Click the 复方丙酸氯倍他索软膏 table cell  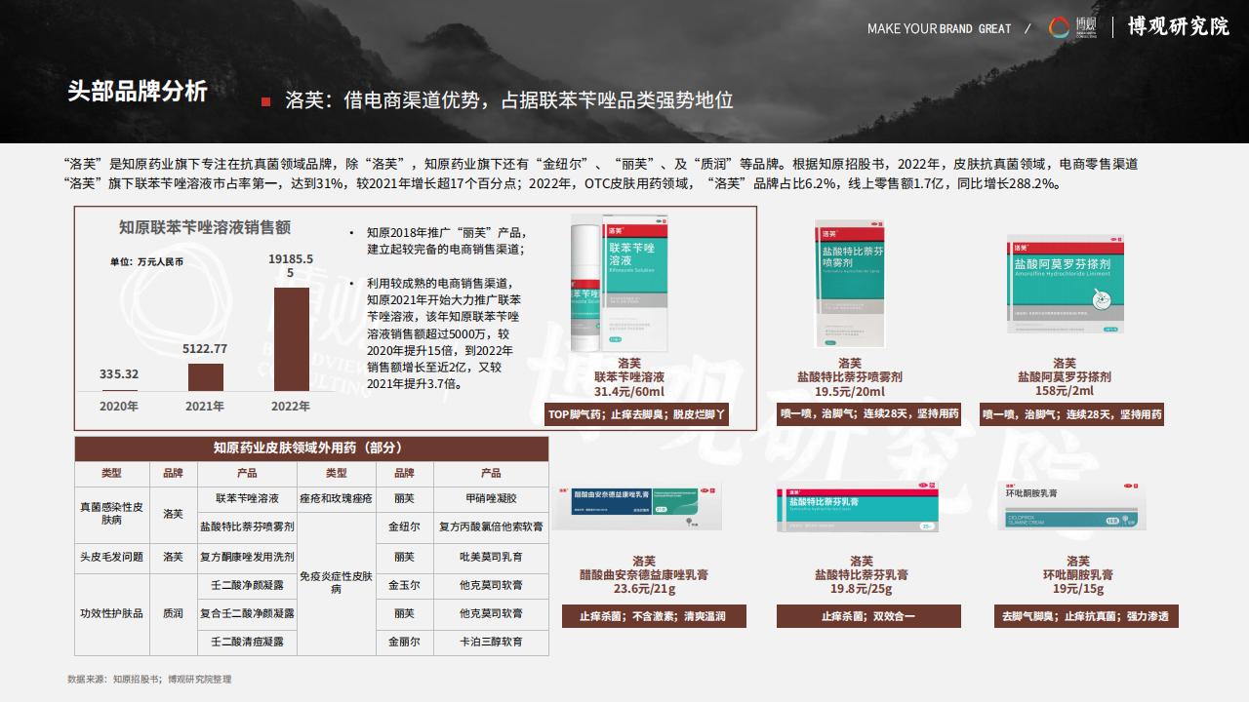tap(491, 526)
